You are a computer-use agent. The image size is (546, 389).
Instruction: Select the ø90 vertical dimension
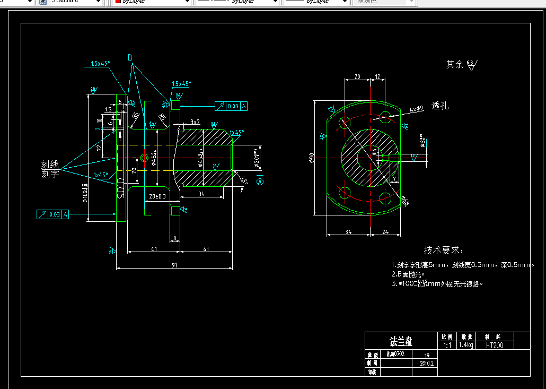tap(311, 158)
